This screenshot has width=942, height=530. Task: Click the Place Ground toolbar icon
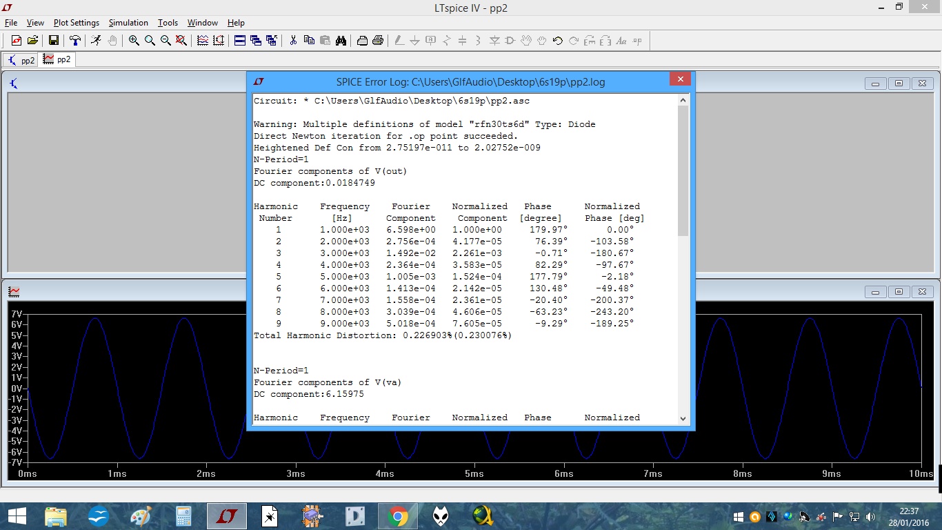coord(415,41)
